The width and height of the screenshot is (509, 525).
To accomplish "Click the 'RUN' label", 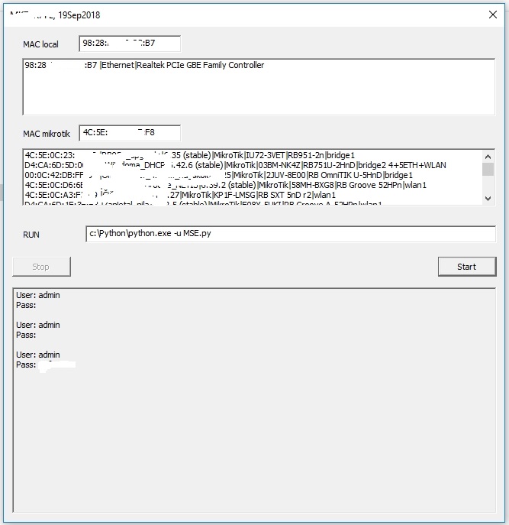I will (31, 235).
